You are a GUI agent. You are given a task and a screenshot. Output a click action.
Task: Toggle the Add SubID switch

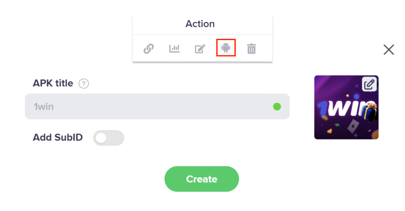pos(109,138)
